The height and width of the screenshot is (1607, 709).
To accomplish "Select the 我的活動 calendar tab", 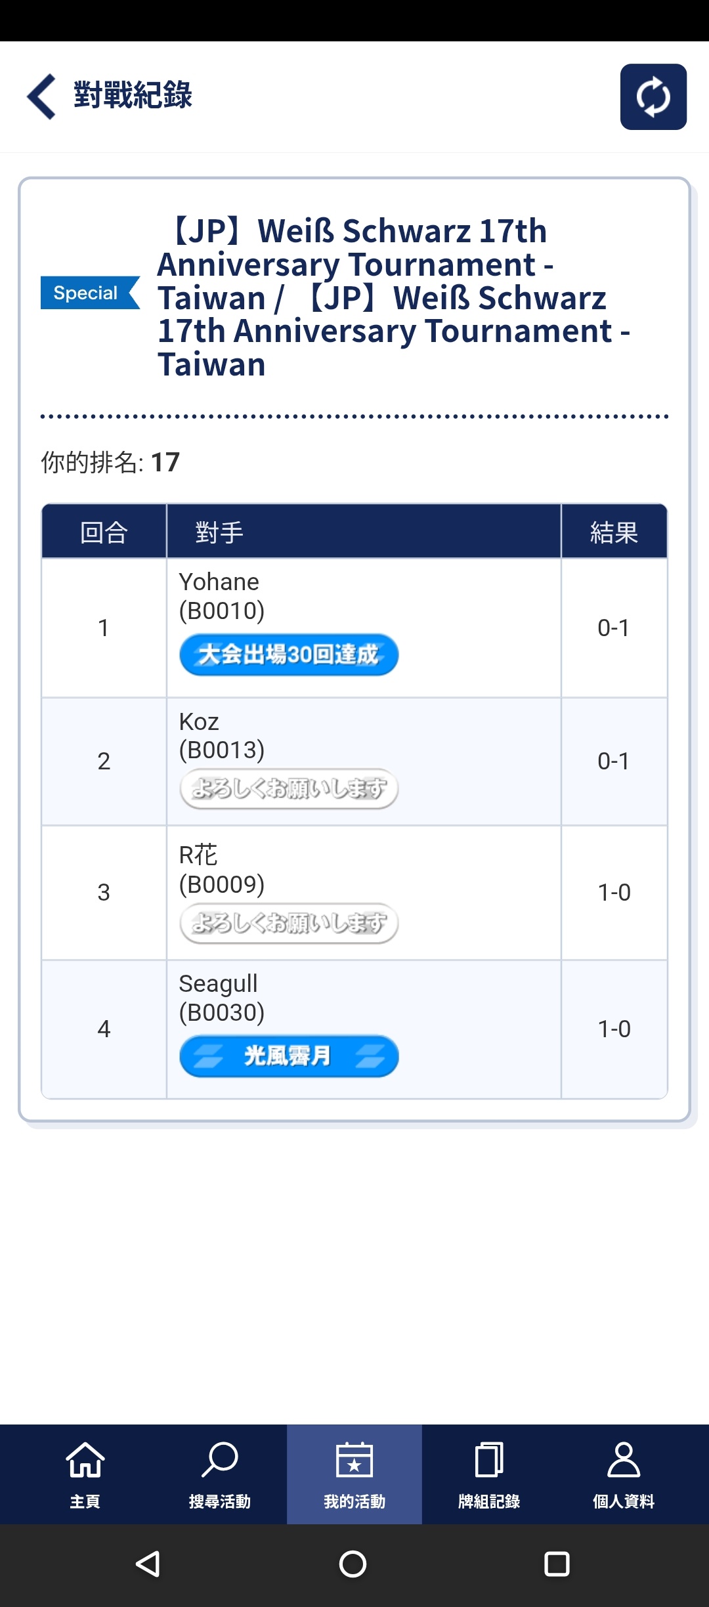I will 354,1474.
